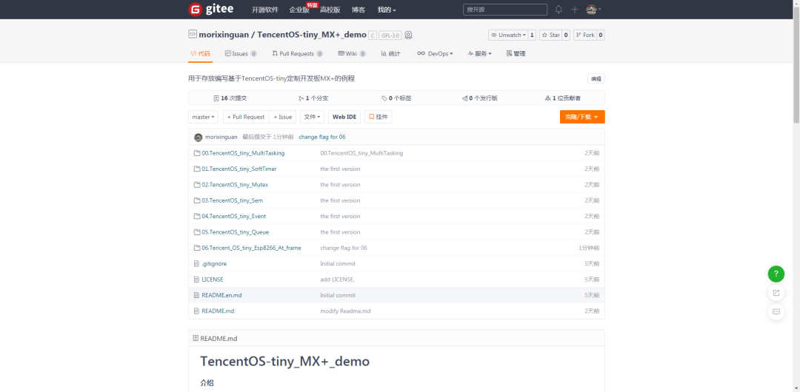Viewport: 800px width, 392px height.
Task: Expand the master branch dropdown
Action: (x=204, y=117)
